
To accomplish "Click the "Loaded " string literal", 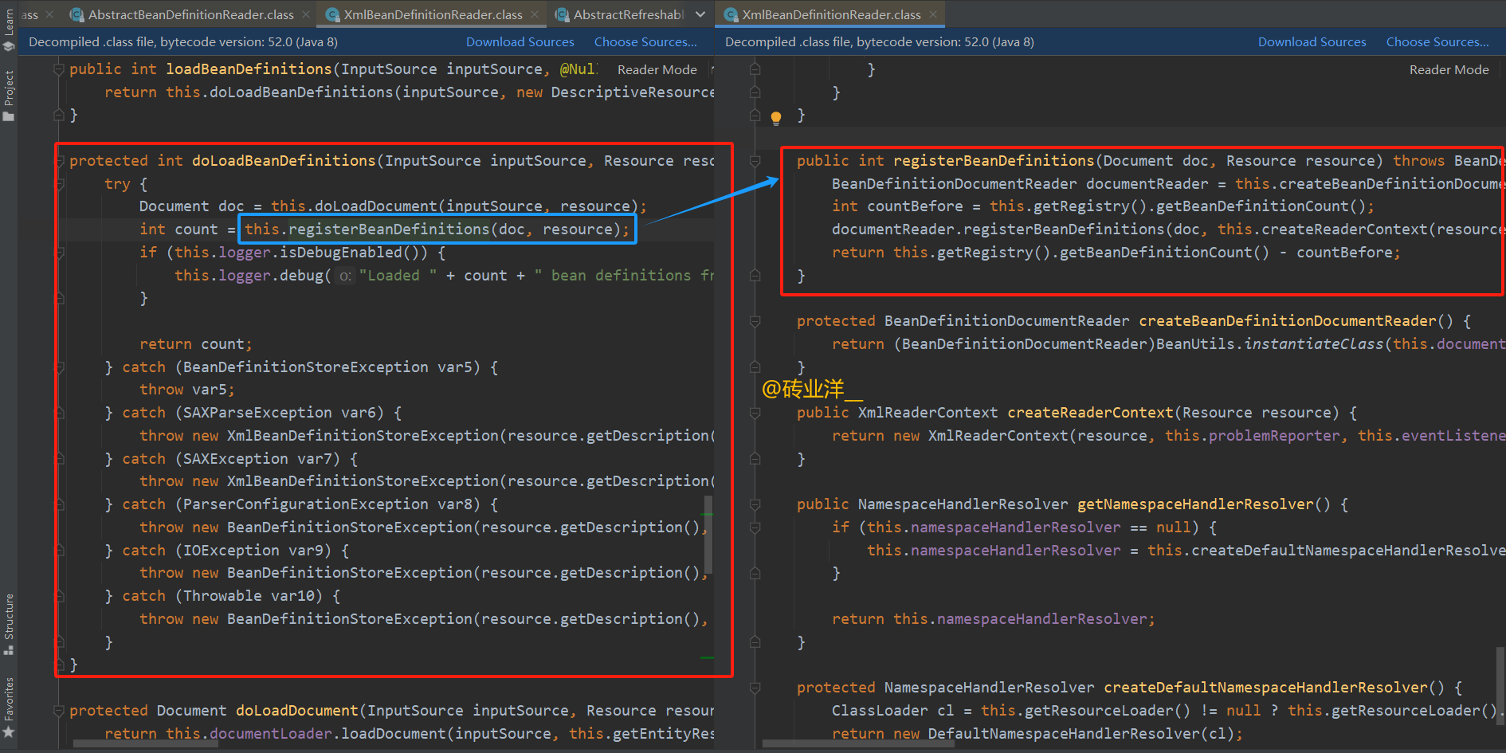I will pos(398,276).
